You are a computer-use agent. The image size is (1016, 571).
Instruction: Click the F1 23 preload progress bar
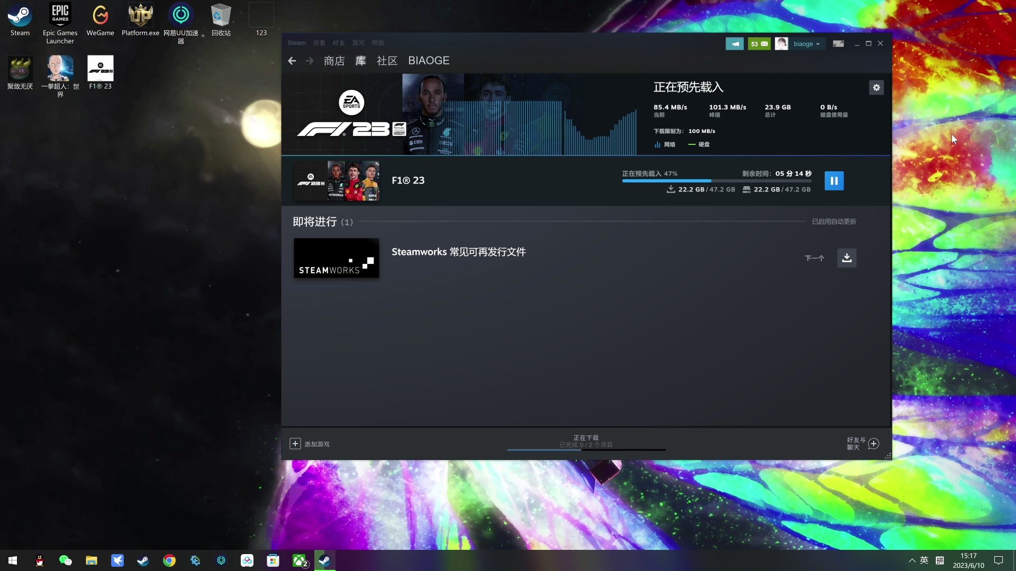(x=716, y=181)
